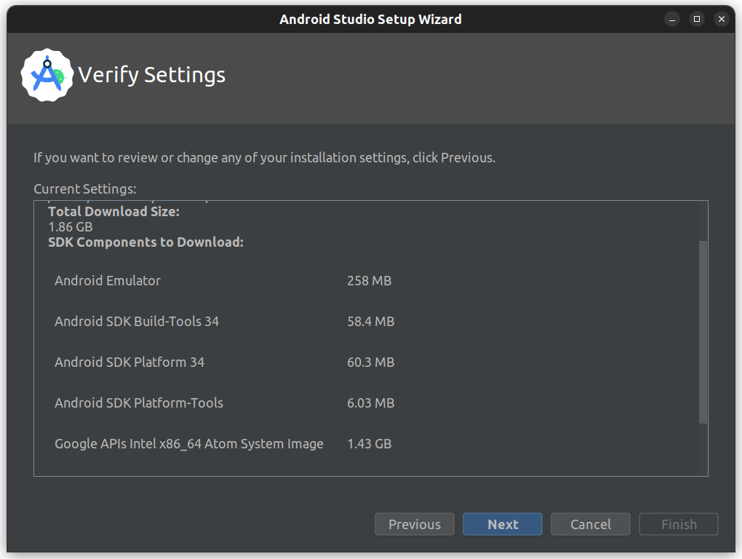Screen dimensions: 742x559
Task: Click the Verify Settings heading
Action: (x=151, y=75)
